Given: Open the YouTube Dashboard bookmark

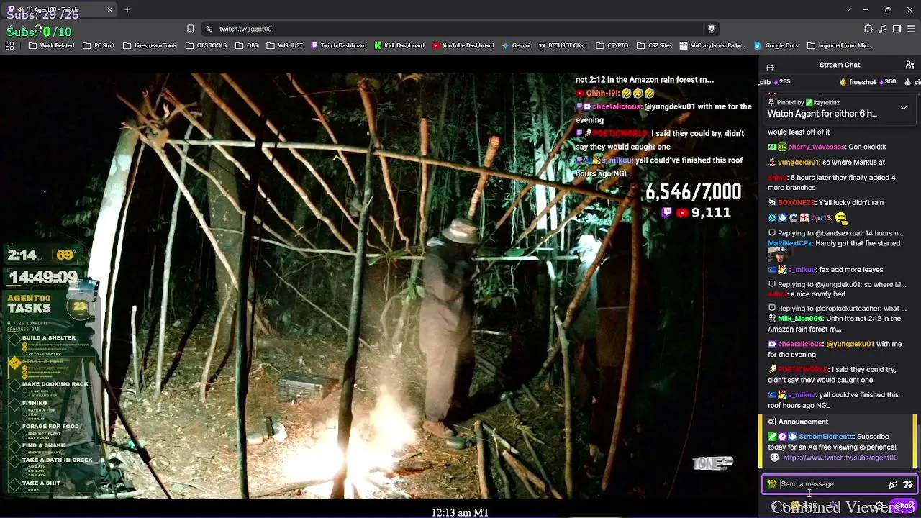Looking at the screenshot, I should [x=463, y=45].
